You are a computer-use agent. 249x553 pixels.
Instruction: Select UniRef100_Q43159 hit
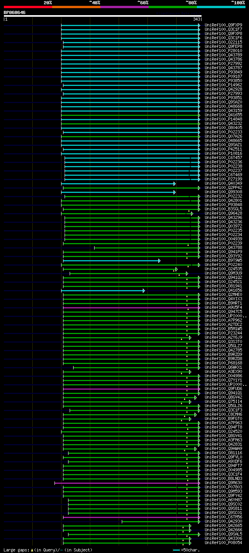(x=223, y=111)
